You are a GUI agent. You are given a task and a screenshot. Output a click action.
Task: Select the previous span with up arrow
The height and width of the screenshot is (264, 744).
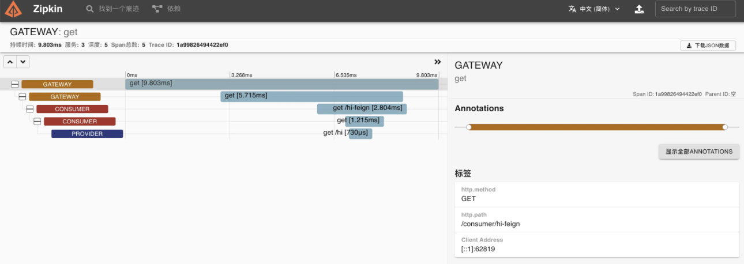(x=10, y=61)
